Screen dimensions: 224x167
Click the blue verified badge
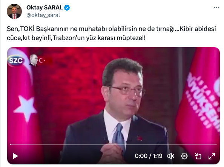coord(67,8)
